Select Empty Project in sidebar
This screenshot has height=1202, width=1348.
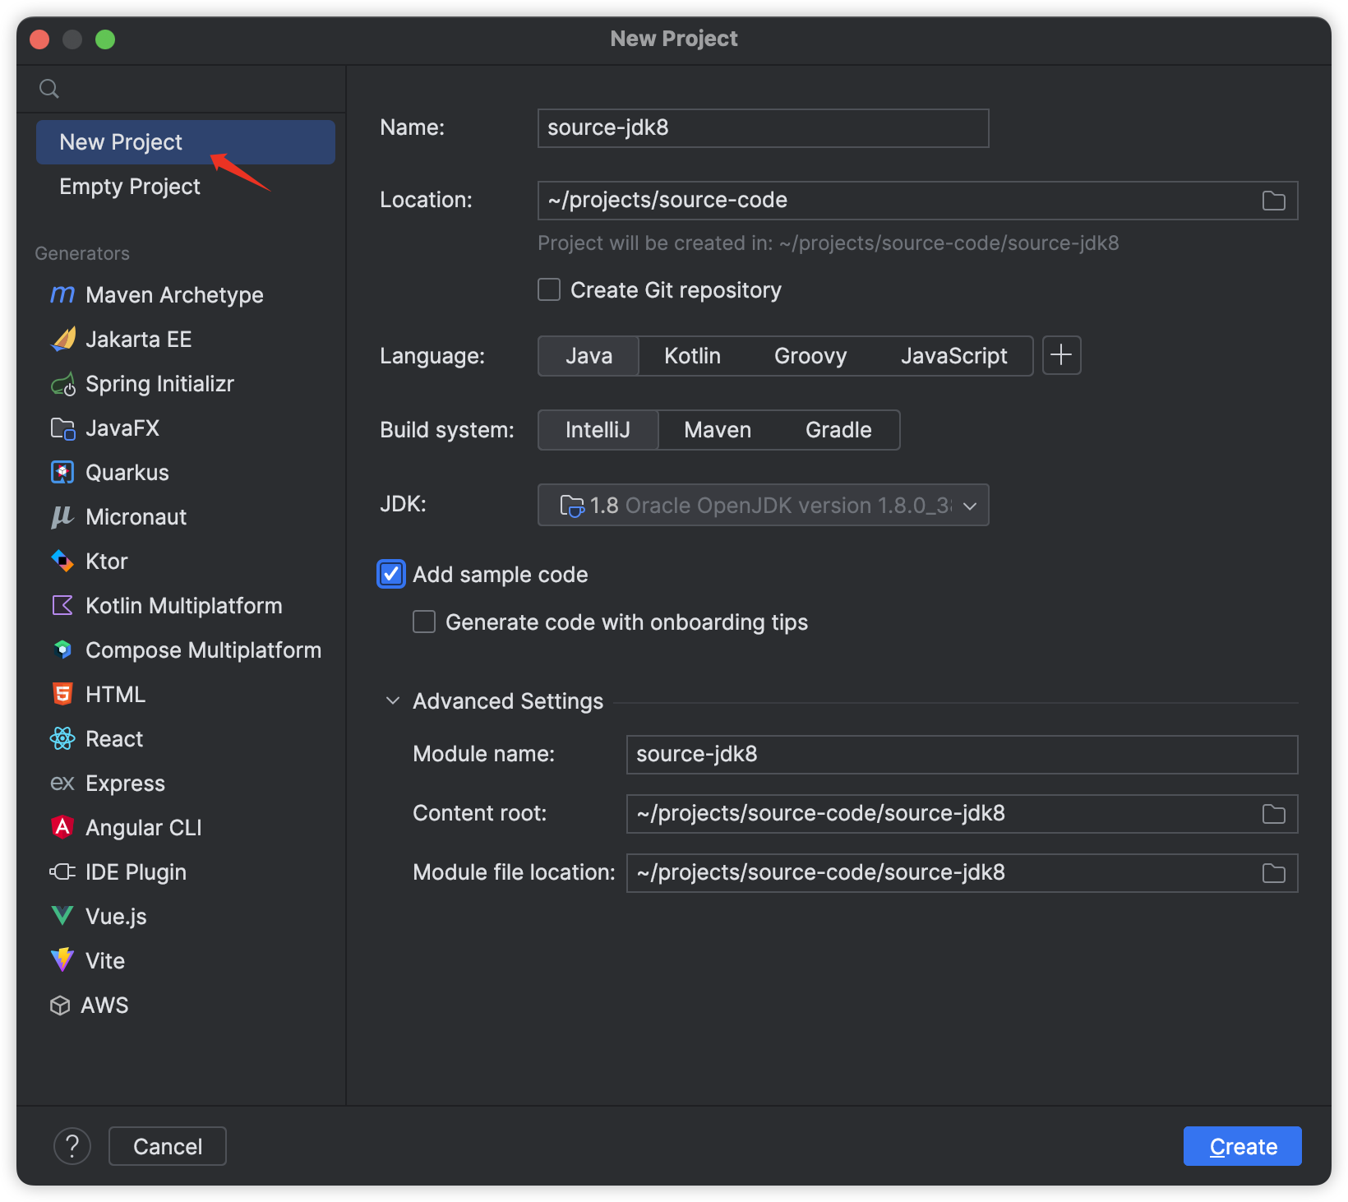click(x=186, y=187)
